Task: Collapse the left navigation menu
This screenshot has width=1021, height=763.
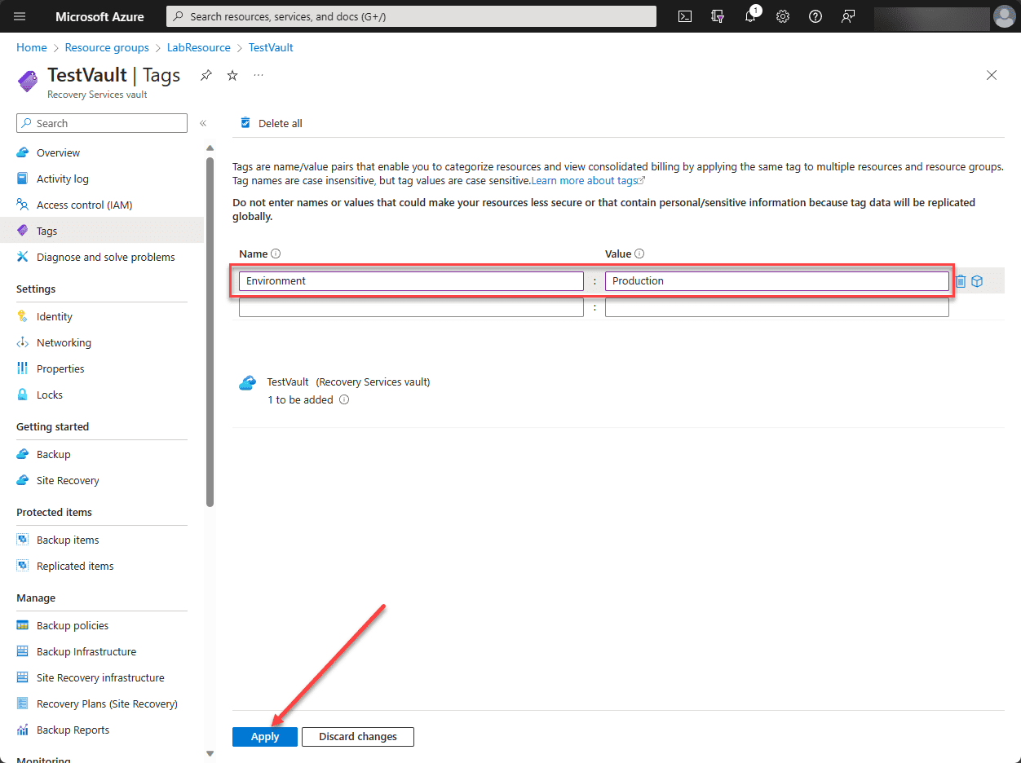Action: coord(203,123)
